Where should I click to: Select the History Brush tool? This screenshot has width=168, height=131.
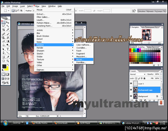(x=8, y=38)
